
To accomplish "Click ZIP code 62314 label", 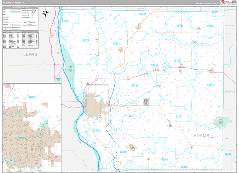I will (228, 154).
